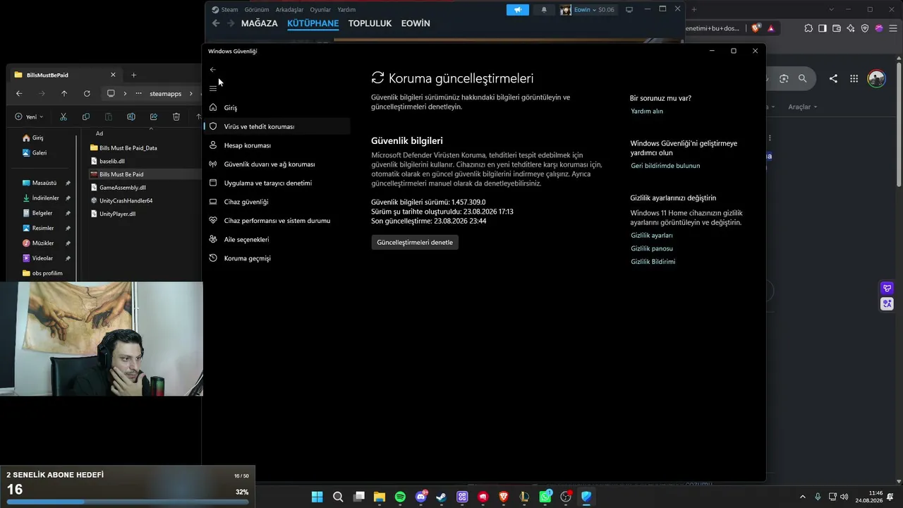The height and width of the screenshot is (508, 903).
Task: Show hidden breadcrumb folders via ellipsis
Action: pos(139,93)
